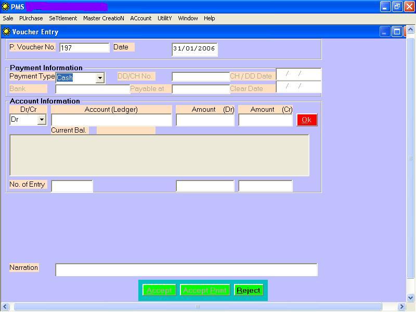This screenshot has height=312, width=416.
Task: Expand the Payment Type dropdown
Action: tap(100, 78)
